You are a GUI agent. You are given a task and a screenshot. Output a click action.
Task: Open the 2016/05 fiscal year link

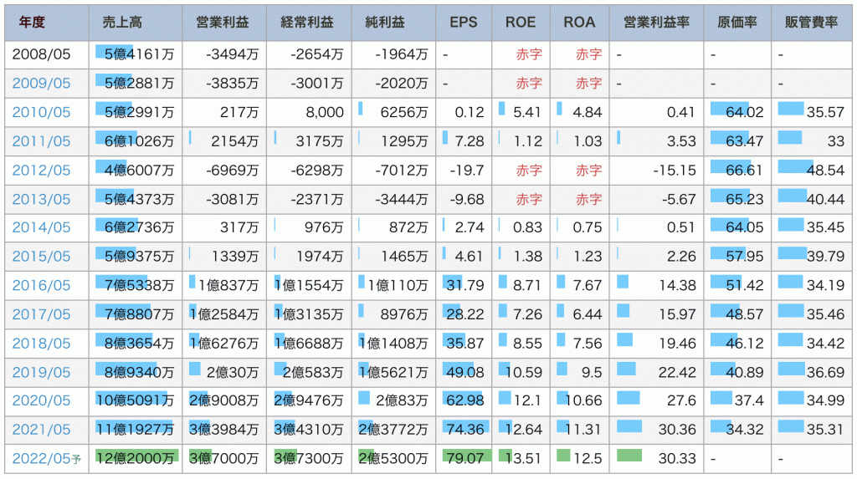tap(41, 286)
